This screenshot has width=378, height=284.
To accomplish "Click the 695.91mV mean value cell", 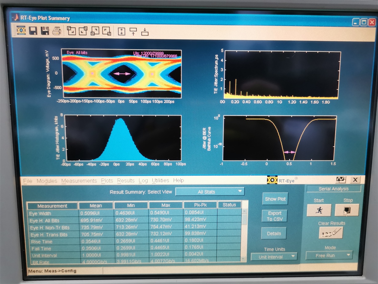I will [96, 220].
